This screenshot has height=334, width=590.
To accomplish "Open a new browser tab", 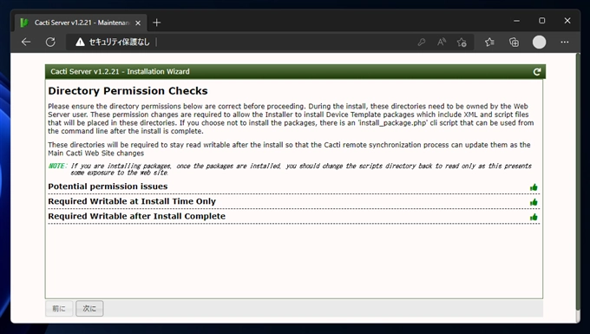I will [x=157, y=23].
